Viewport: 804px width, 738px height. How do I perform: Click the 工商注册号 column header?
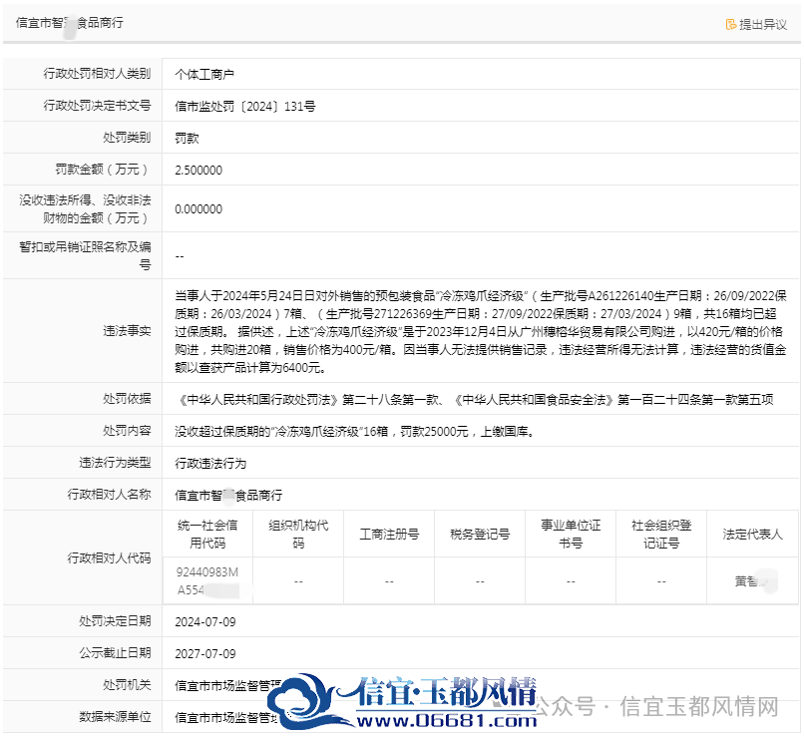tap(389, 534)
